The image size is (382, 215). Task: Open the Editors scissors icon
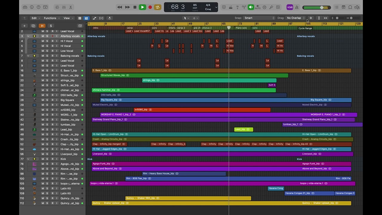(x=71, y=7)
